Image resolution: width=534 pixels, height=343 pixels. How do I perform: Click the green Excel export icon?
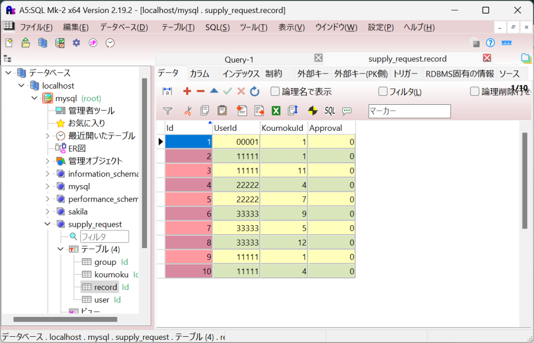(x=276, y=111)
